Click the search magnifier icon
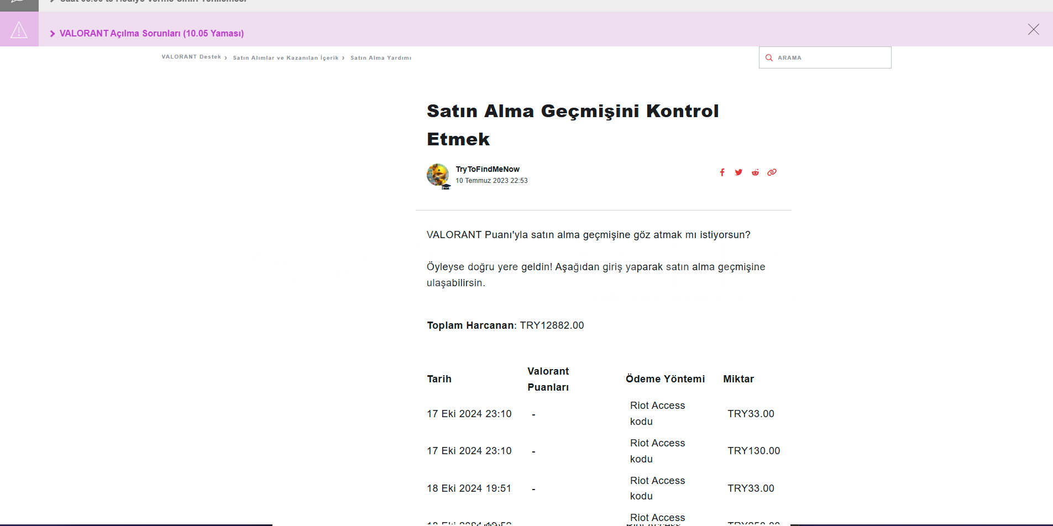The height and width of the screenshot is (526, 1053). (768, 57)
